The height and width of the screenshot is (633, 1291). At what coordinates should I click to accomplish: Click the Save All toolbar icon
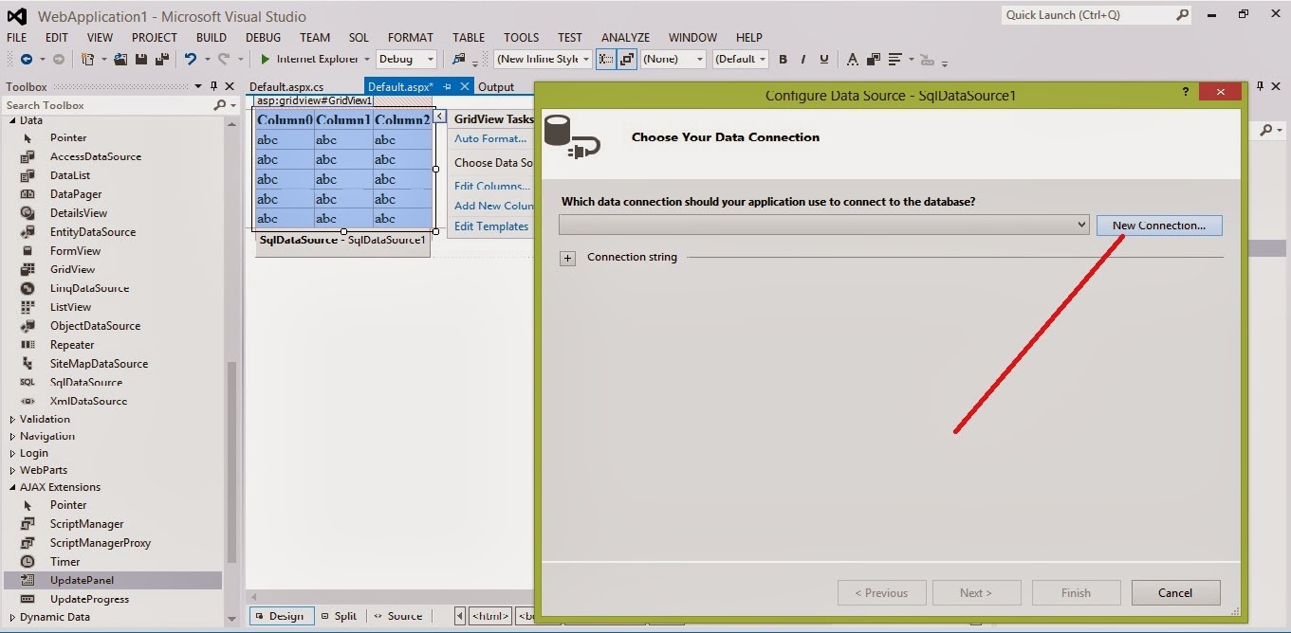161,59
